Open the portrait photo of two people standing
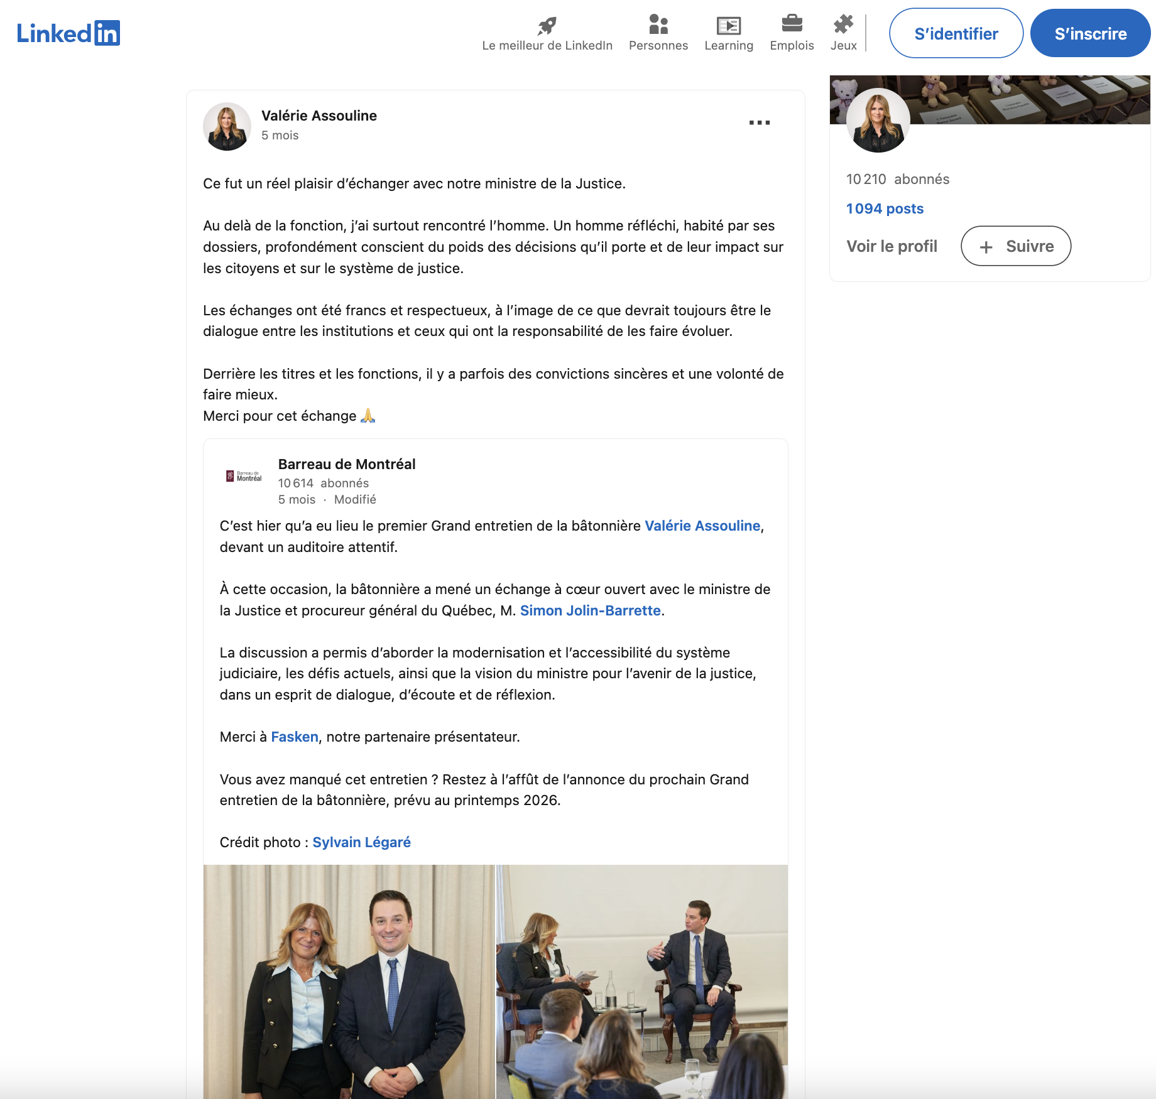 pyautogui.click(x=349, y=982)
